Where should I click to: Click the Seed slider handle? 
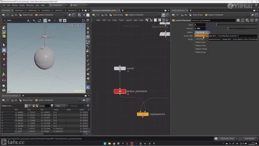point(216,25)
